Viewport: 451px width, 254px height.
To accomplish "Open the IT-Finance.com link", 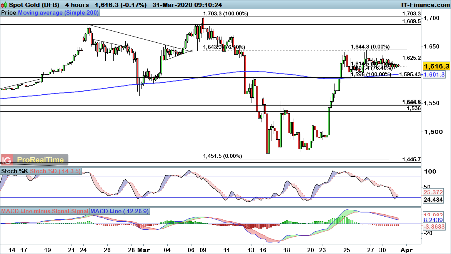I will click(x=425, y=5).
